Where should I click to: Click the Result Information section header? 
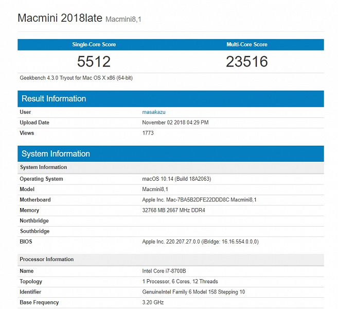(x=171, y=98)
